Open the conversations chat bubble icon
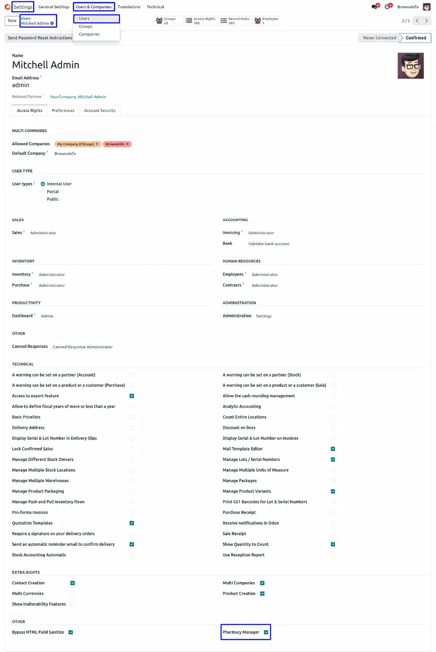This screenshot has height=652, width=436. 375,7
